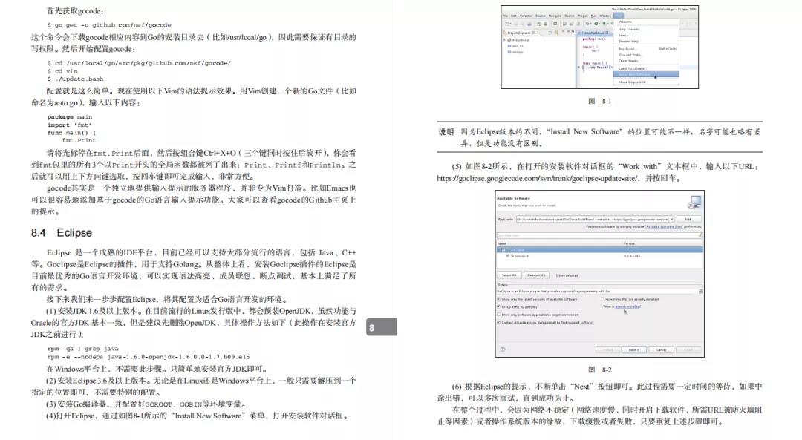Toggle 'Contact all update sites' checkbox
This screenshot has height=440, width=802.
tap(499, 322)
